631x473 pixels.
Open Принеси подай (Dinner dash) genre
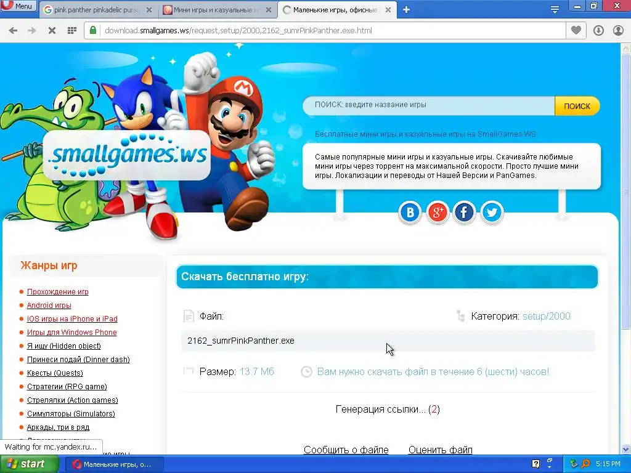tap(78, 360)
